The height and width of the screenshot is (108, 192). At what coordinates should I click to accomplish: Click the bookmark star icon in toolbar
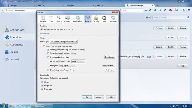pos(146,10)
